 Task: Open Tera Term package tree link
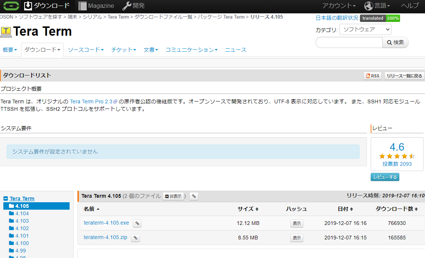22,199
